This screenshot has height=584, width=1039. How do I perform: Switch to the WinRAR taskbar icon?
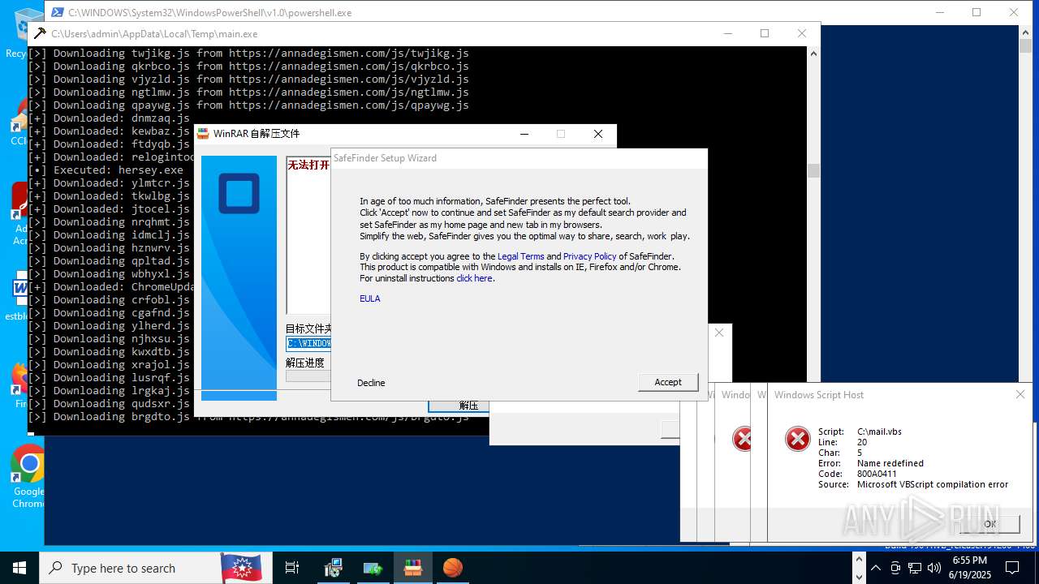[x=413, y=568]
